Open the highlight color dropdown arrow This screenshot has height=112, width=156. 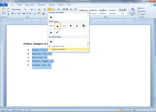pos(41,13)
